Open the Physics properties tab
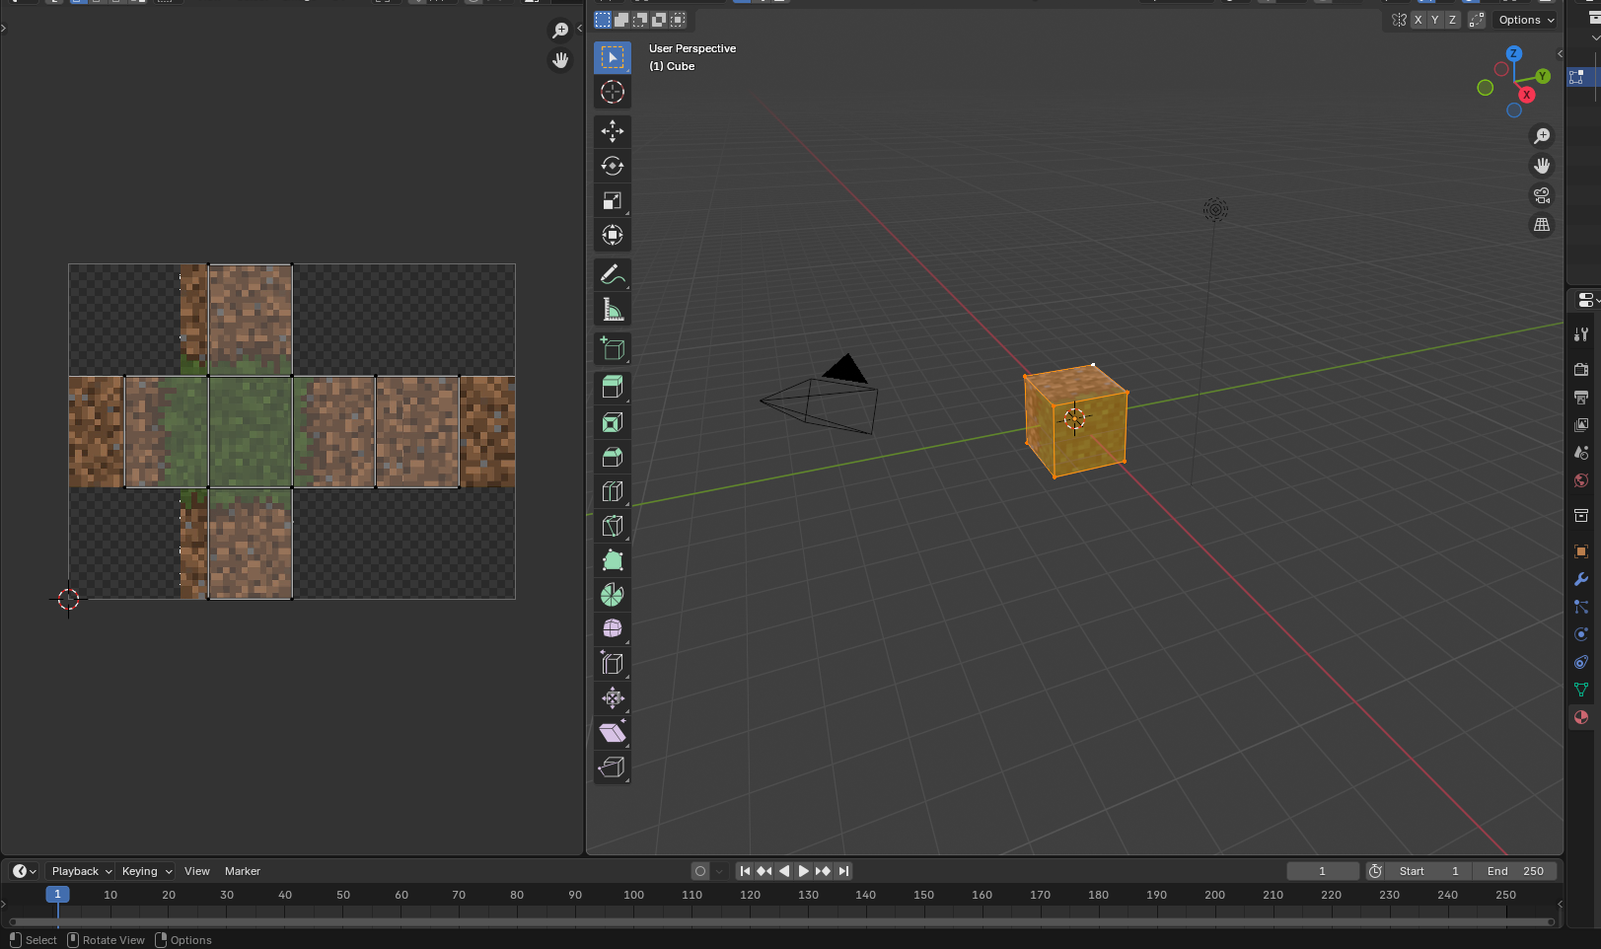 point(1581,634)
